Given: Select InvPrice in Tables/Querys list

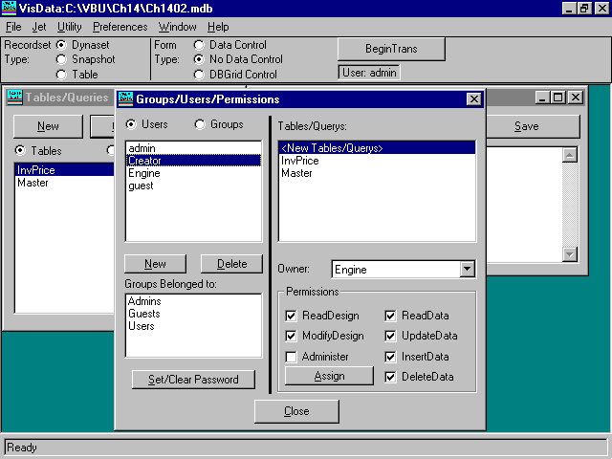Looking at the screenshot, I should coord(299,161).
